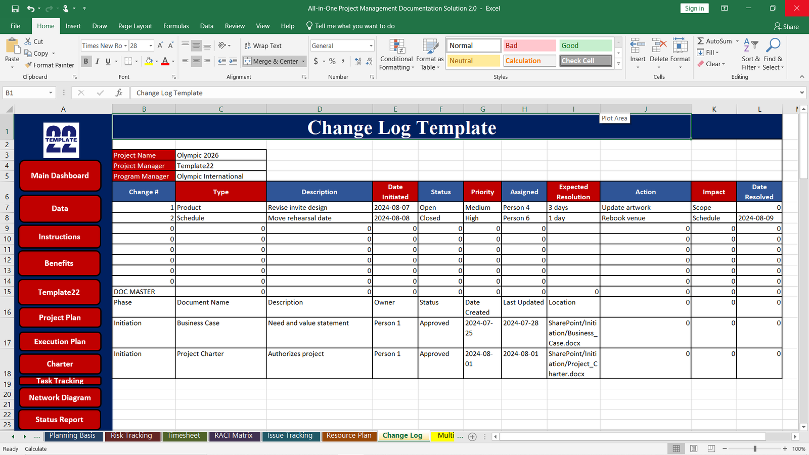Click Decrease Decimal icon

click(x=370, y=61)
